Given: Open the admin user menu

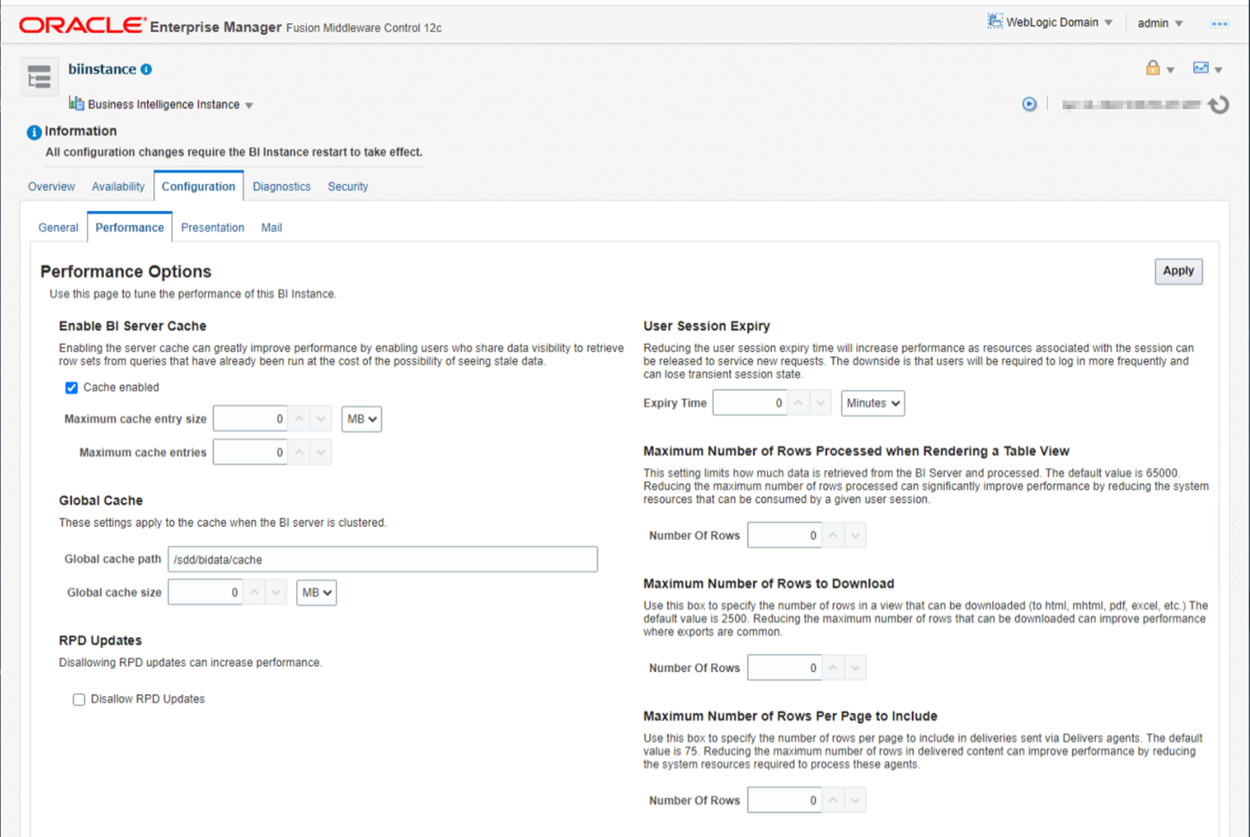Looking at the screenshot, I should (x=1160, y=23).
